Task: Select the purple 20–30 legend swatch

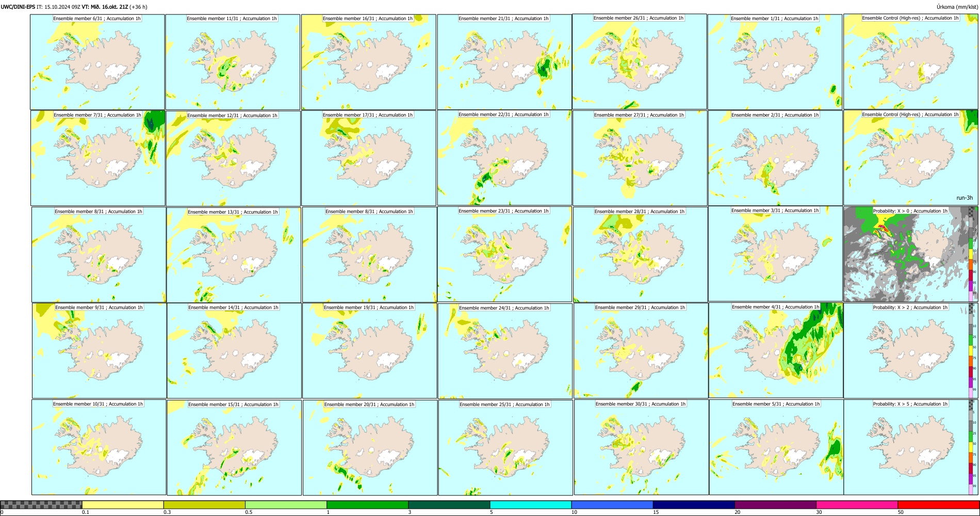Action: [775, 505]
